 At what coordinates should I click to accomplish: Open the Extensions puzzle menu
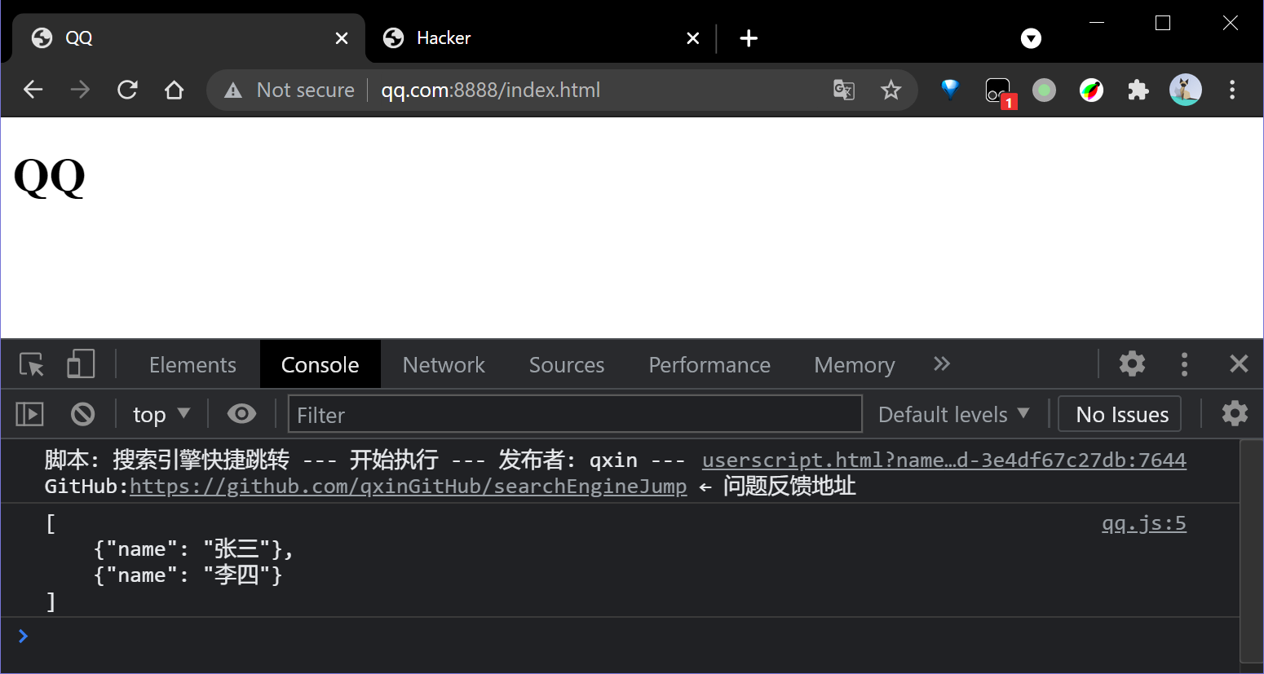(1138, 90)
